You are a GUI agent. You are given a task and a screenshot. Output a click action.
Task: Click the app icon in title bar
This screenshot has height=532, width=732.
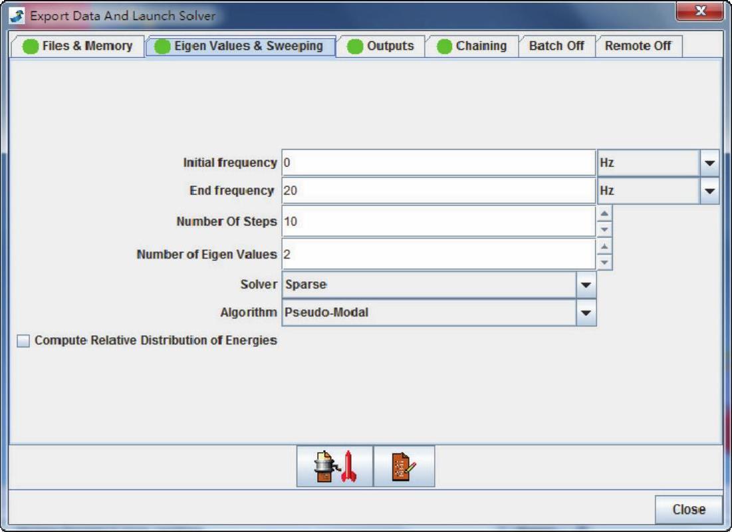(x=17, y=15)
